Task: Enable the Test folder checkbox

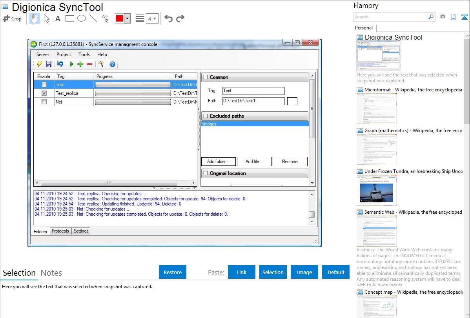Action: click(44, 85)
